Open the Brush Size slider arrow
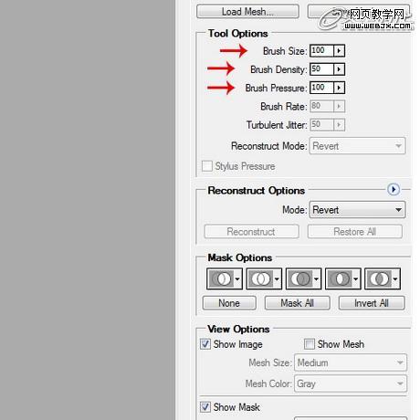420x420 pixels. pos(339,51)
